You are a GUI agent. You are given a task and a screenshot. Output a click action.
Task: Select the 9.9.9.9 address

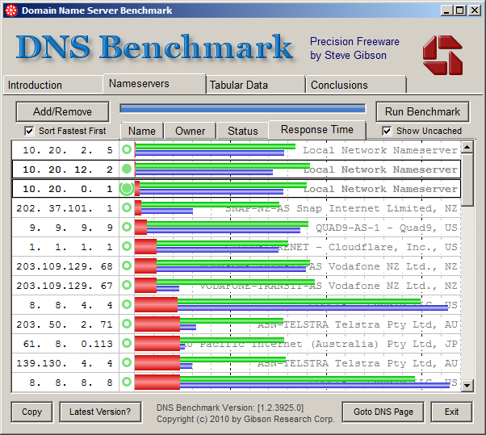point(71,228)
